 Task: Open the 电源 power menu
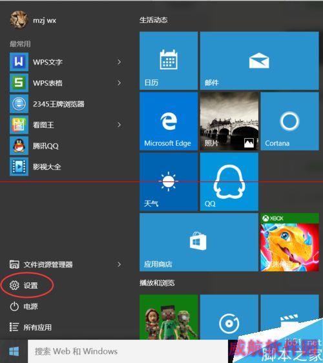(x=24, y=306)
